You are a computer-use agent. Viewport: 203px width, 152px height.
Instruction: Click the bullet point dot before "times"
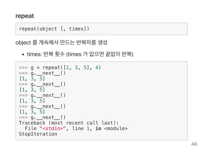(24, 55)
